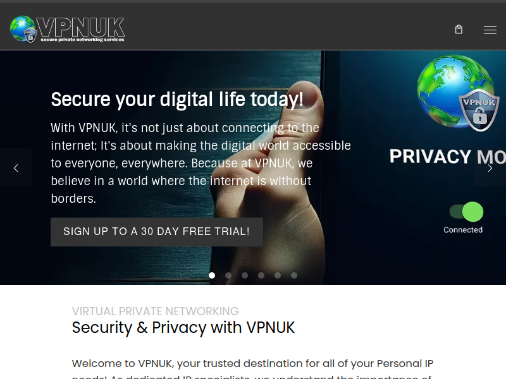Click the VPNUK globe logo in the header
The image size is (506, 379).
point(68,29)
